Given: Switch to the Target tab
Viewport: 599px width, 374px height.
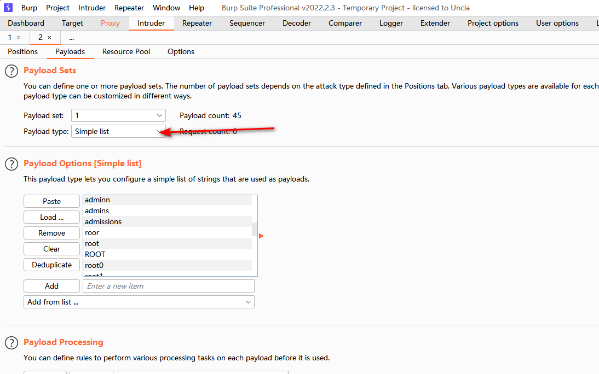Looking at the screenshot, I should click(x=72, y=23).
